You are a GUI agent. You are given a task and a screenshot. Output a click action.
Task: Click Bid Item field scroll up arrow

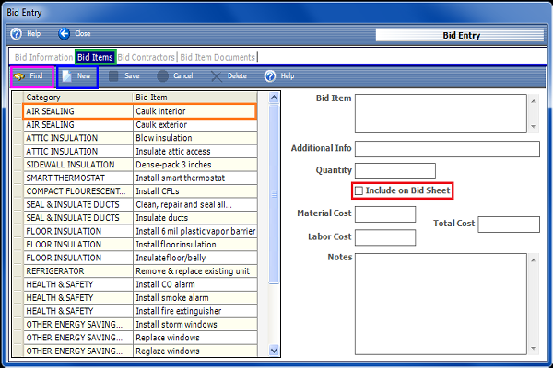(534, 101)
